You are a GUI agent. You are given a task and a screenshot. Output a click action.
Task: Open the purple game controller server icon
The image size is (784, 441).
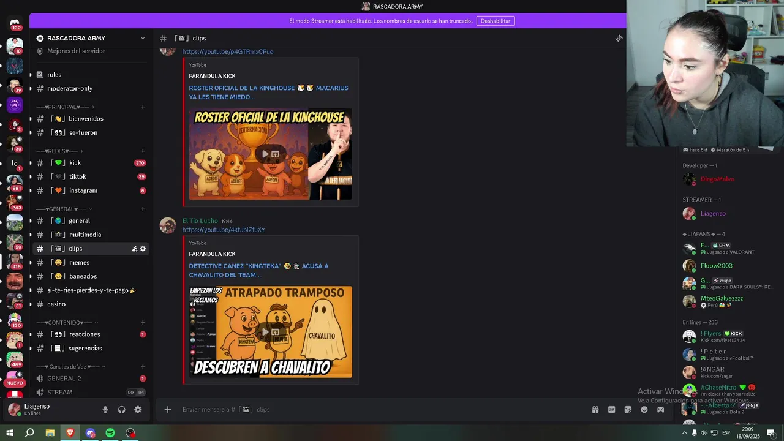coord(15,105)
